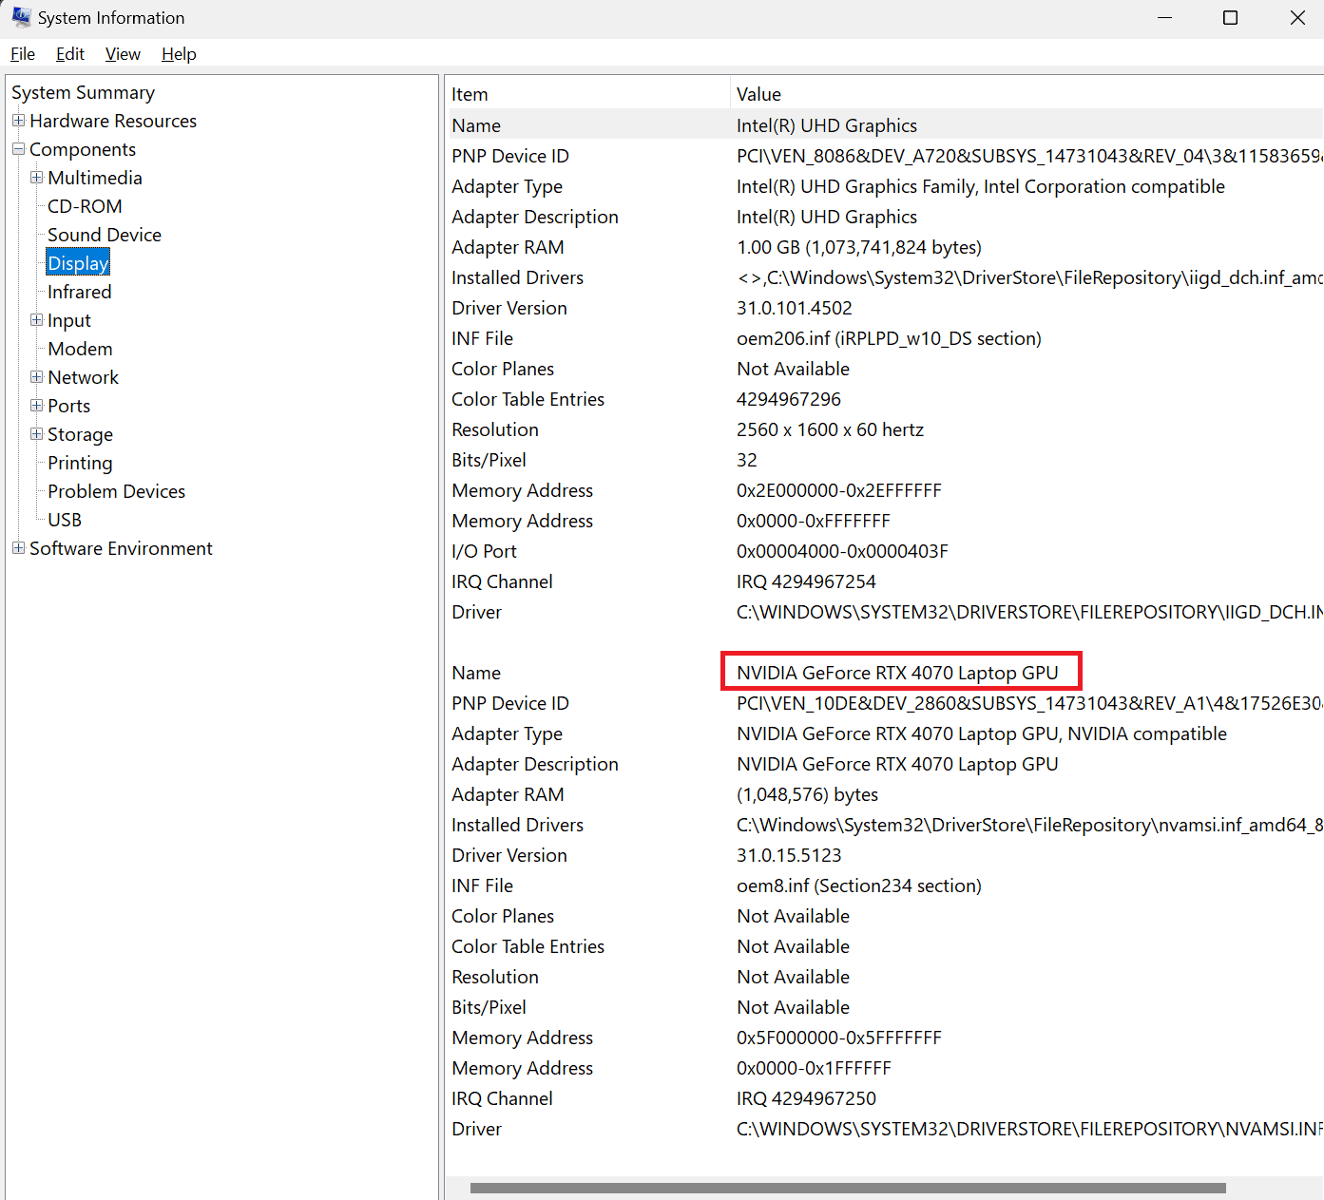Viewport: 1324px width, 1200px height.
Task: Click NVIDIA driver version 31.0.15.5123
Action: pyautogui.click(x=789, y=855)
